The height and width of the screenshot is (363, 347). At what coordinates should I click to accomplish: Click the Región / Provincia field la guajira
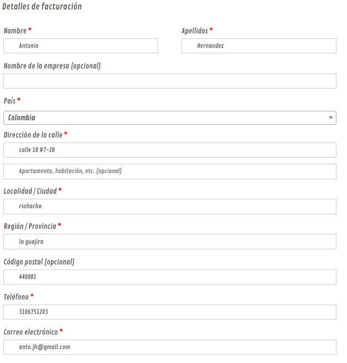(x=170, y=242)
